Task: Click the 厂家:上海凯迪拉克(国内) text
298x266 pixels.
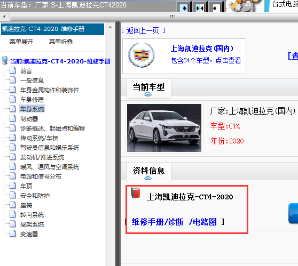Action: [x=253, y=111]
